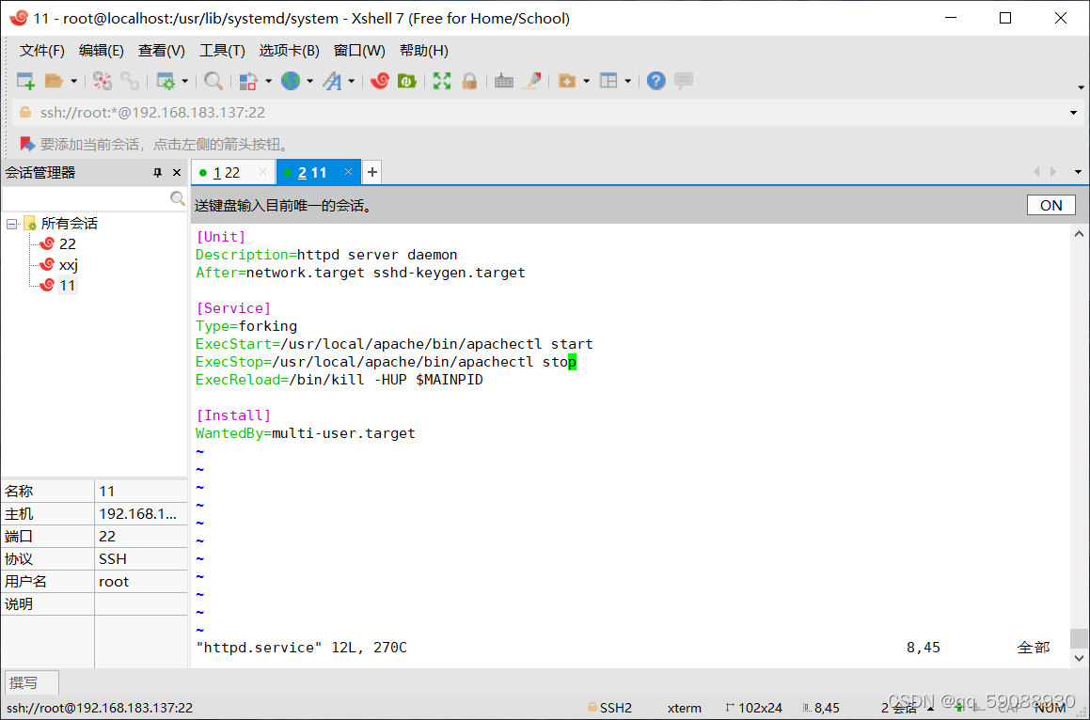Screen dimensions: 1090x720
Task: Expand the Properties icon dropdown arrow
Action: tap(185, 82)
